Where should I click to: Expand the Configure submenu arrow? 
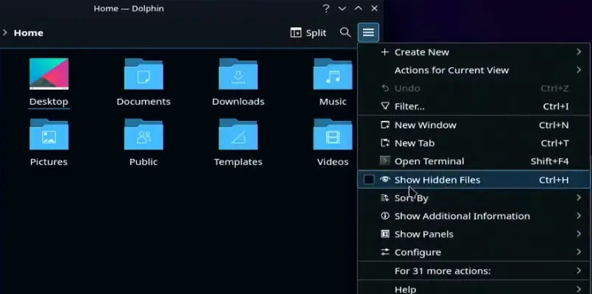(579, 252)
